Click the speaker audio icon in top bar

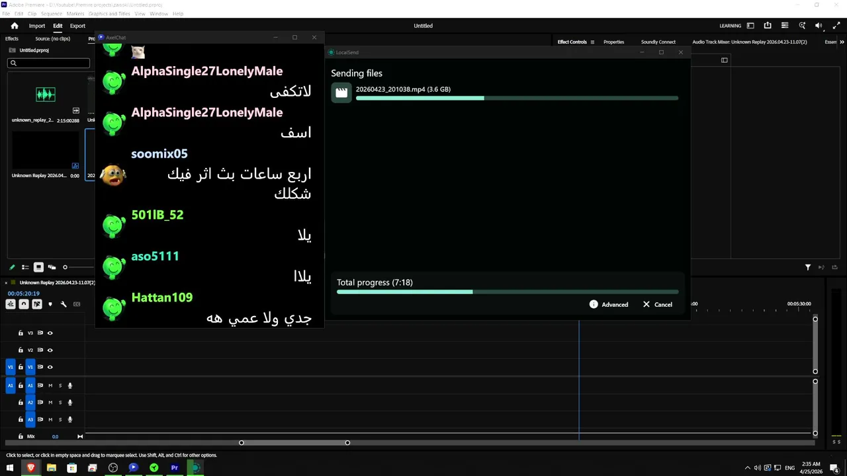pyautogui.click(x=819, y=26)
